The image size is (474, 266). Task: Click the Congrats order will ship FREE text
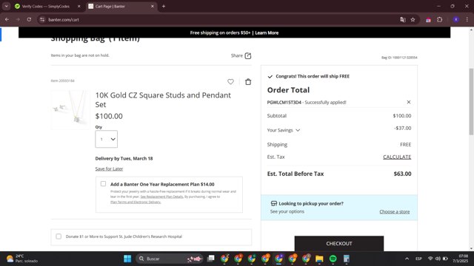313,76
